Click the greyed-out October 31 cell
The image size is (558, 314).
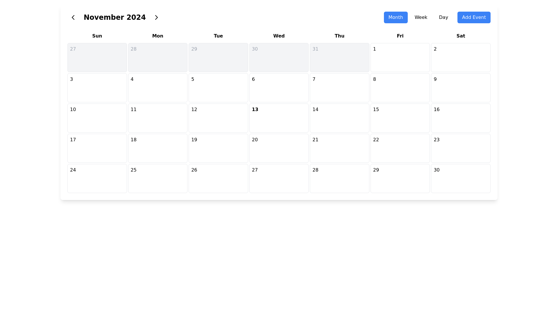[x=339, y=58]
